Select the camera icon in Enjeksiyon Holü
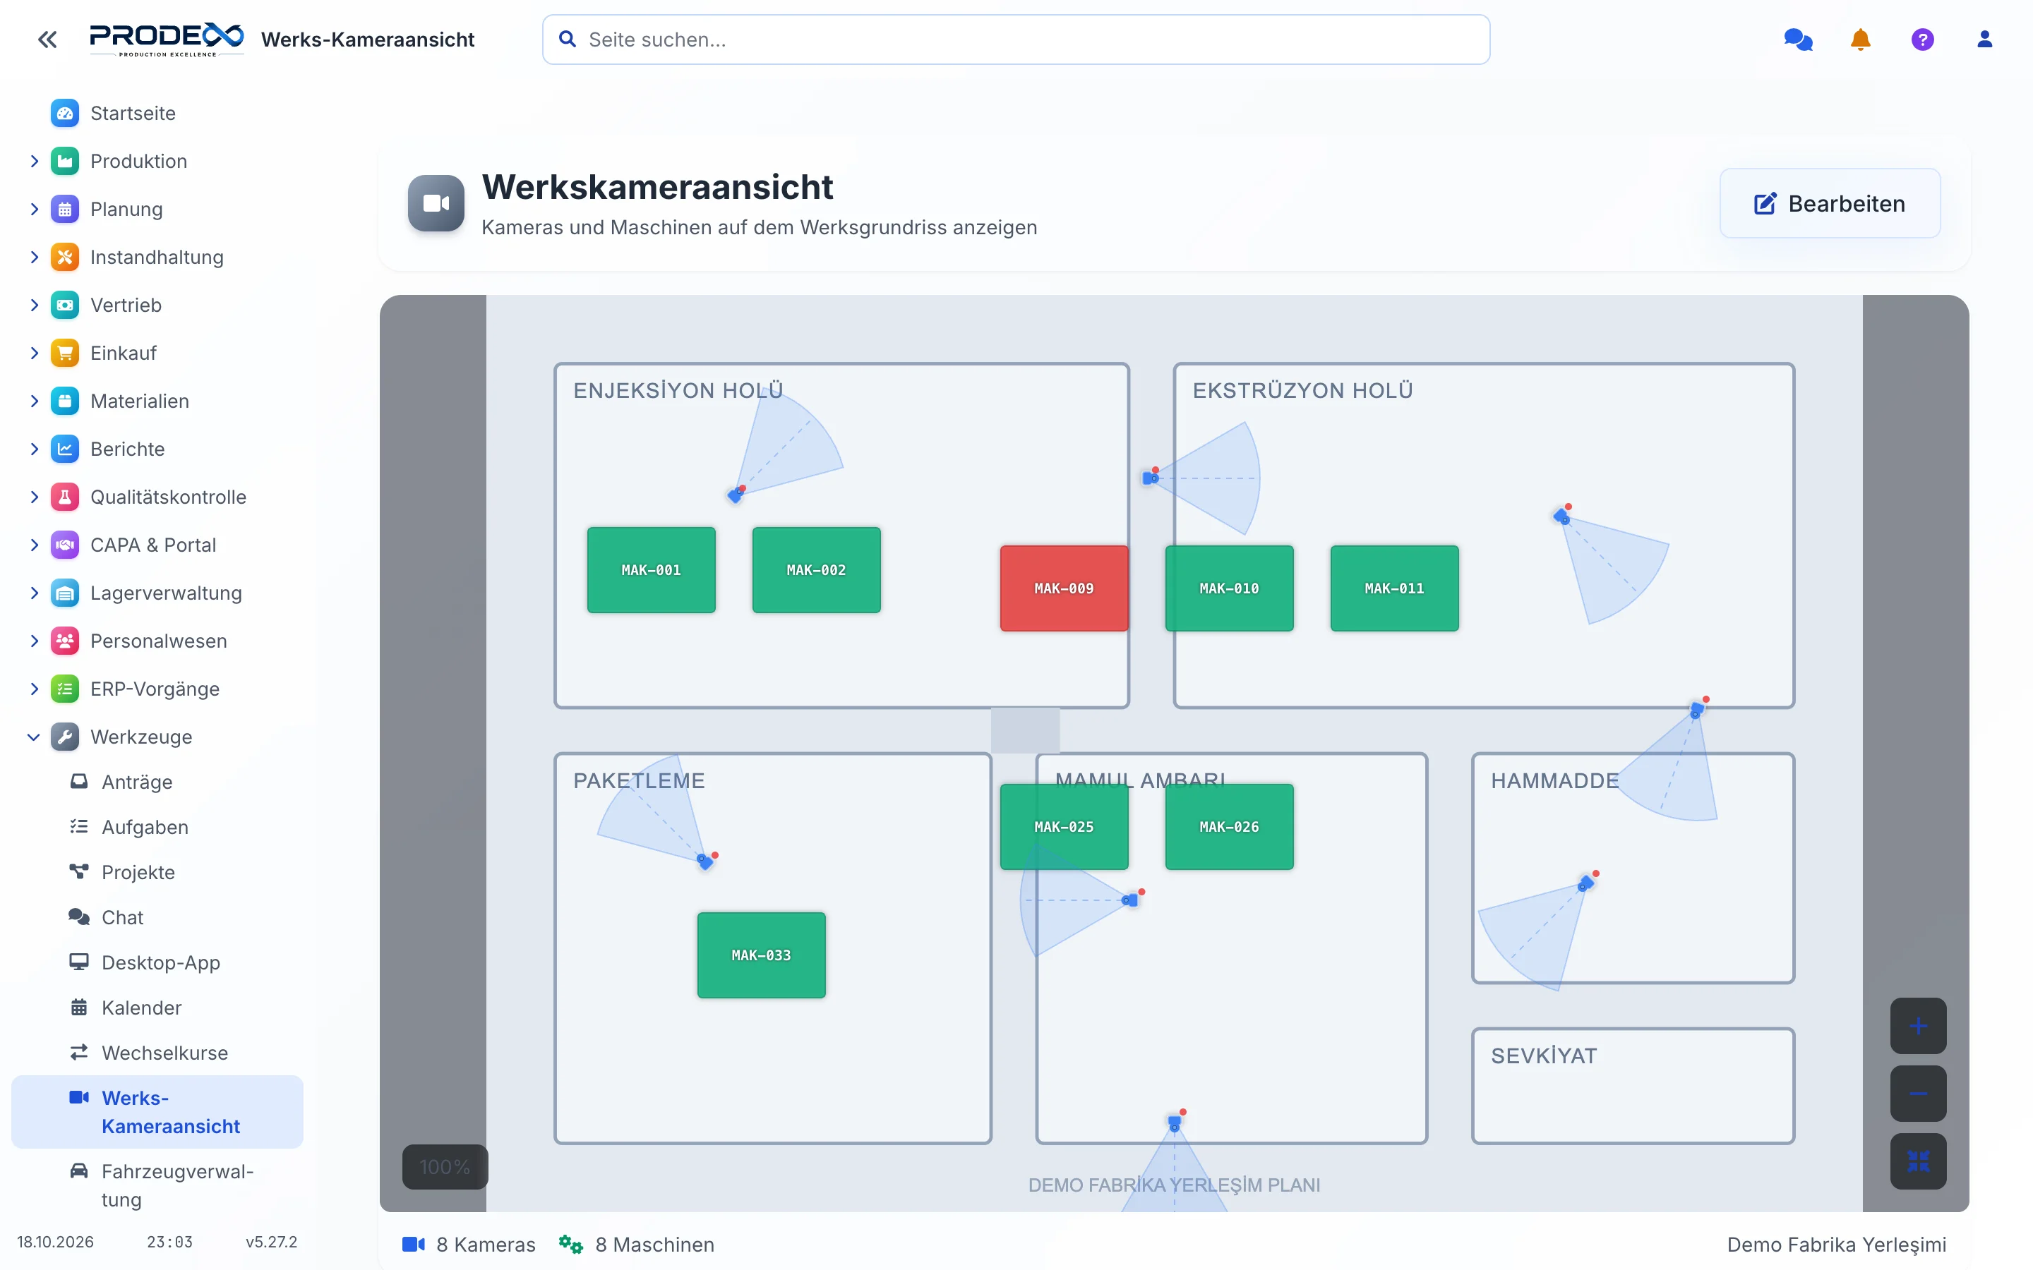This screenshot has width=2033, height=1270. (x=736, y=495)
